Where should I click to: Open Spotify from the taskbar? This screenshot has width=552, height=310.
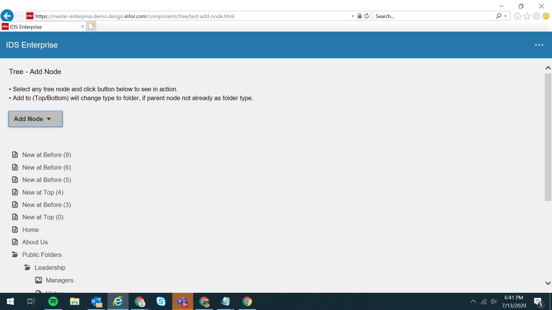[53, 301]
